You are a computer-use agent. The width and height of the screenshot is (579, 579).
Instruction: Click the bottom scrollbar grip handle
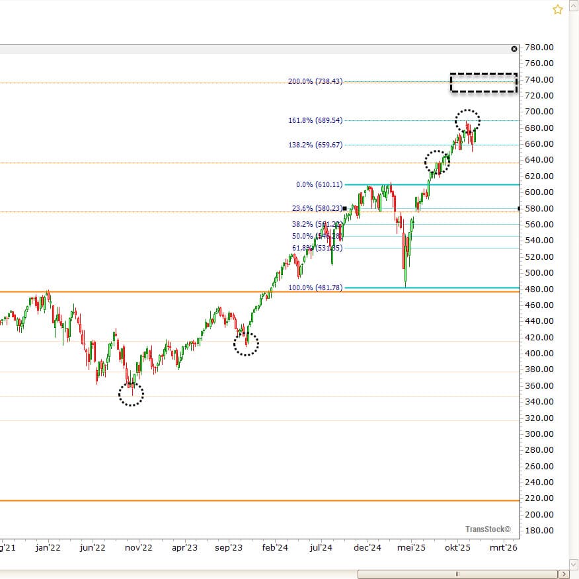click(x=458, y=574)
